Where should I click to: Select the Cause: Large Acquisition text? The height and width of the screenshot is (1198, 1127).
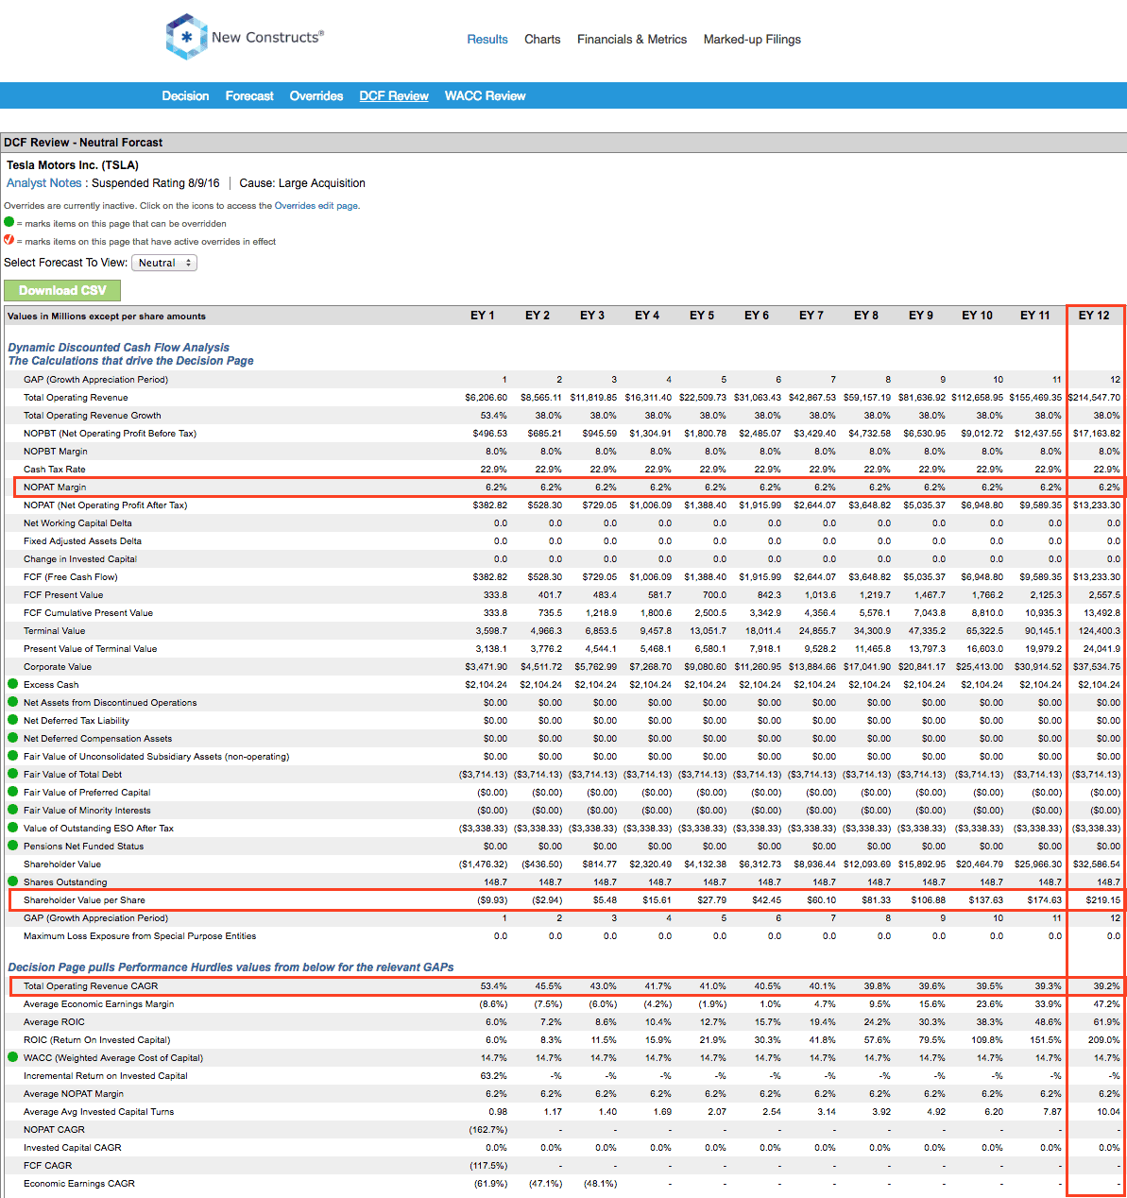coord(302,183)
